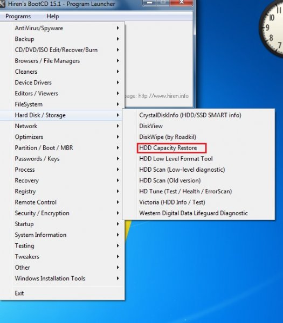Launch HDD Scan (Low-level diagnostic)
Viewport: 283px width, 323px height.
click(x=198, y=170)
